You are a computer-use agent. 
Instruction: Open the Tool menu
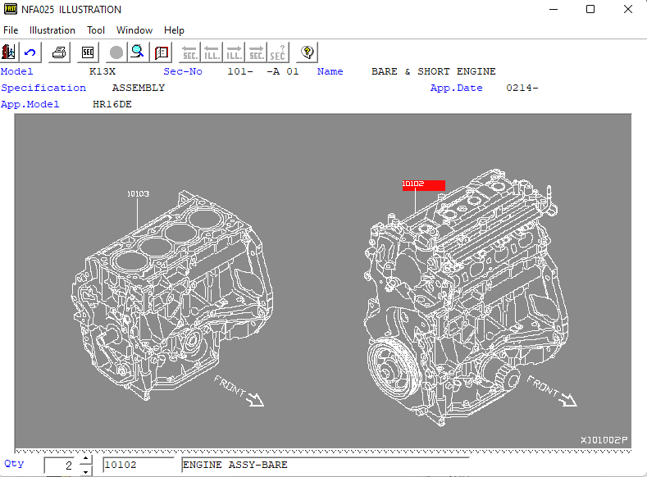pyautogui.click(x=96, y=30)
